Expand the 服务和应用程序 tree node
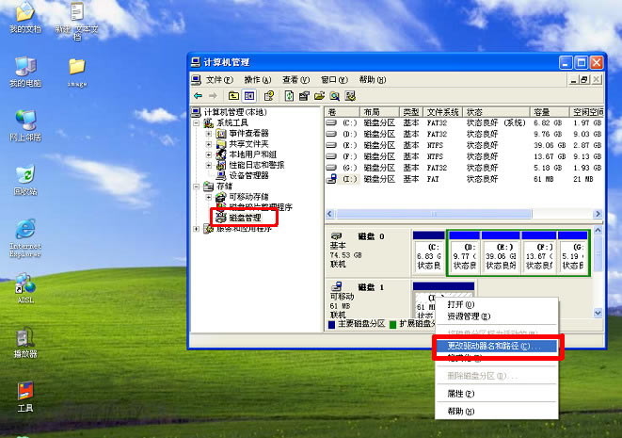Screen dimensions: 622x438 click(x=196, y=229)
